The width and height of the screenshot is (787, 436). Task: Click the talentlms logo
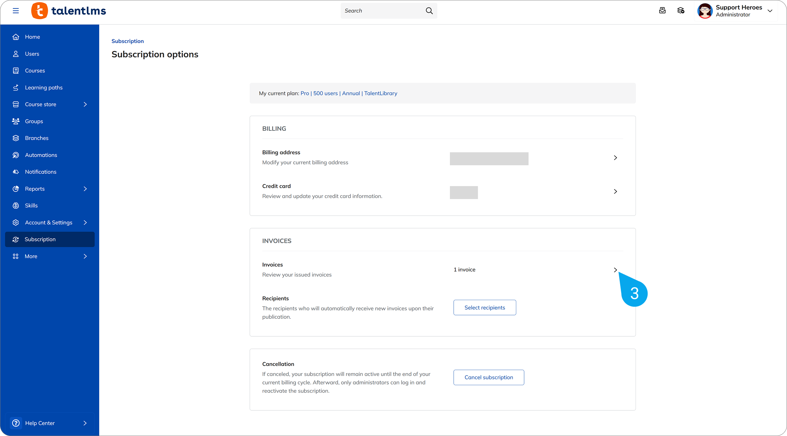tap(69, 11)
